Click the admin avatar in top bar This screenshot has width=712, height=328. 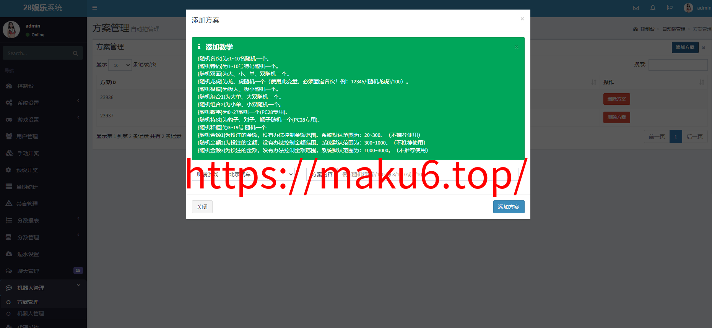click(x=688, y=8)
